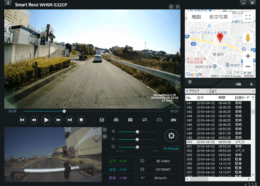Select recording 051 at 08:53:24
Screen dimensions: 260x186
click(x=218, y=146)
